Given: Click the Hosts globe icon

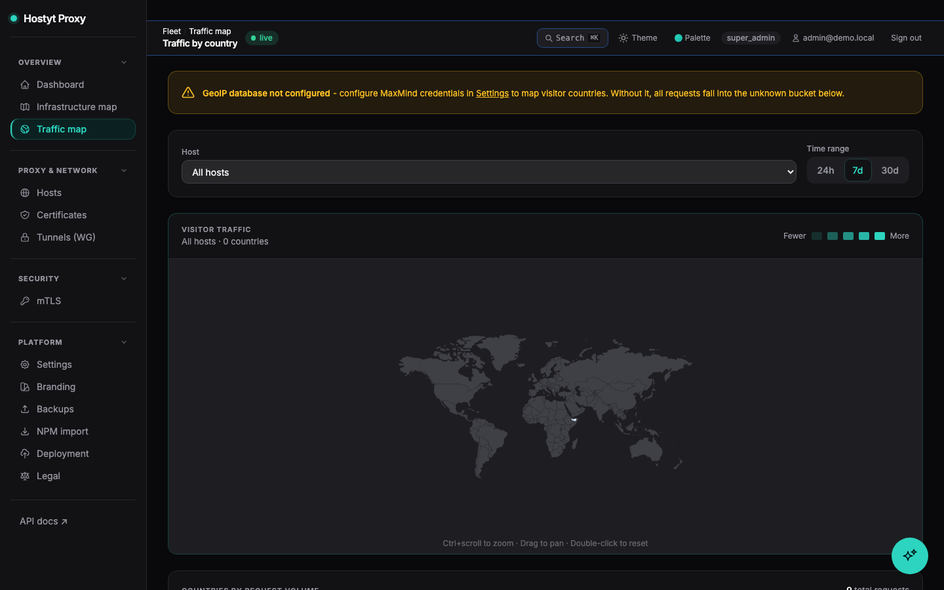Looking at the screenshot, I should (x=25, y=193).
